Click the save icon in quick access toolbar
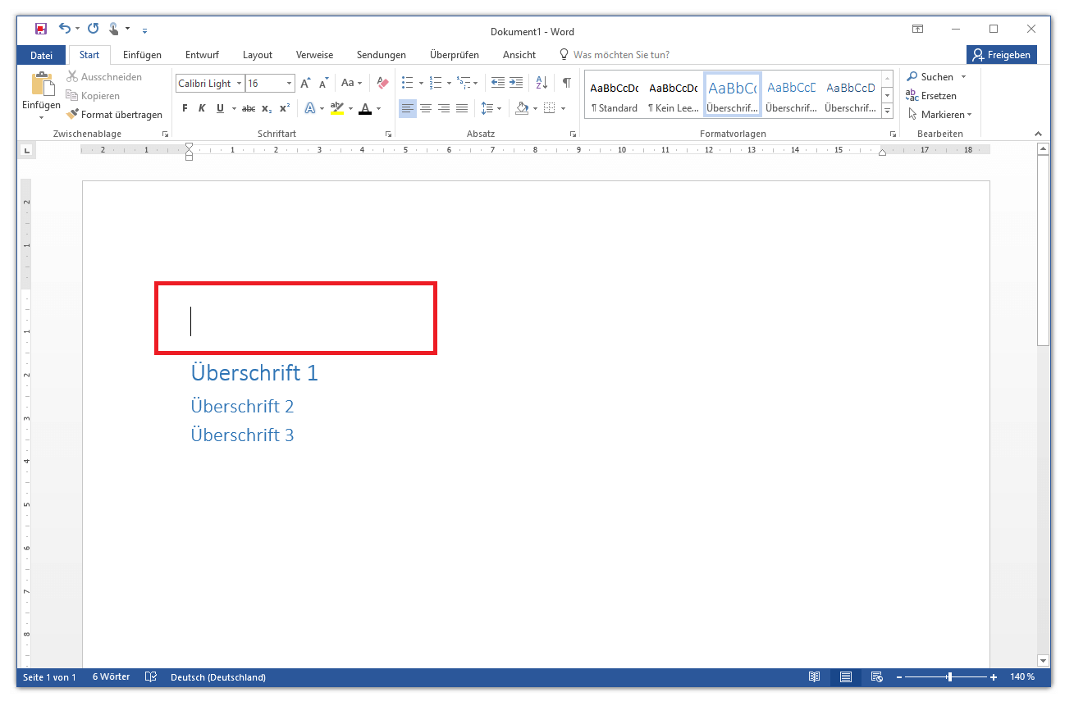Viewport: 1074px width, 706px height. tap(41, 29)
